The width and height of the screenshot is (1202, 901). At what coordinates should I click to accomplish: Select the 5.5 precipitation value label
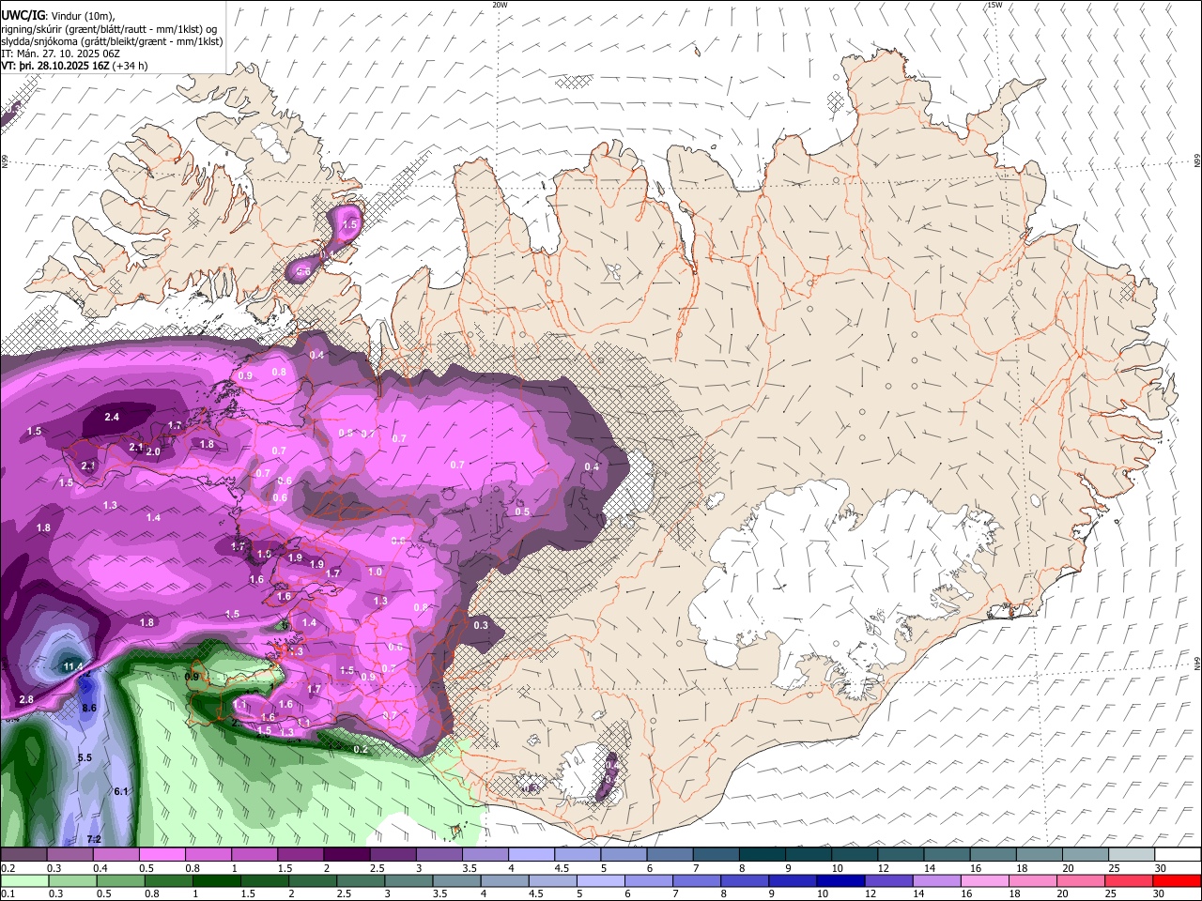85,757
